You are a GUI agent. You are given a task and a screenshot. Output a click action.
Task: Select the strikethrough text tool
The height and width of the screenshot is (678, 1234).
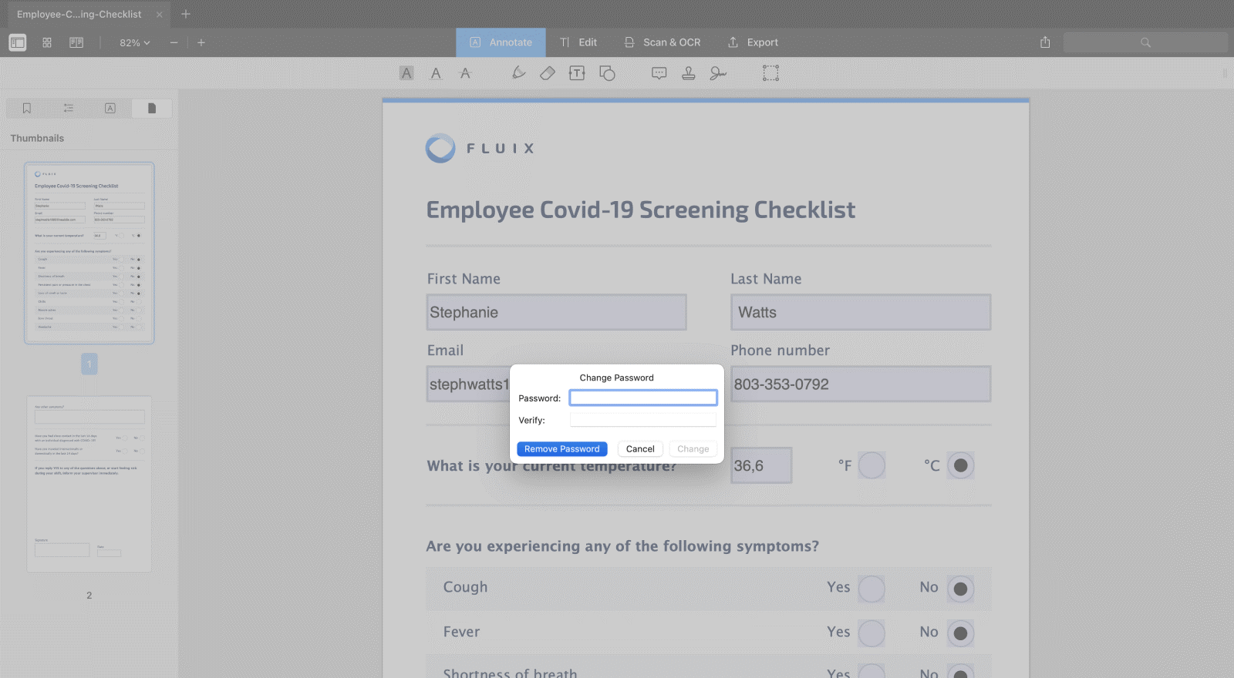click(465, 73)
